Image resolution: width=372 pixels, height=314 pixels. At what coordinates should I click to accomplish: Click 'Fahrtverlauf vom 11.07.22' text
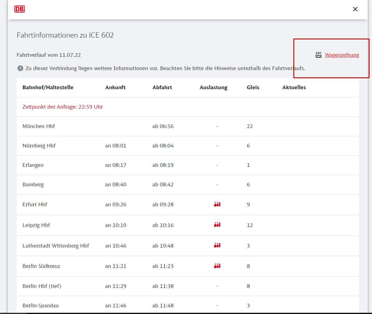pos(49,55)
